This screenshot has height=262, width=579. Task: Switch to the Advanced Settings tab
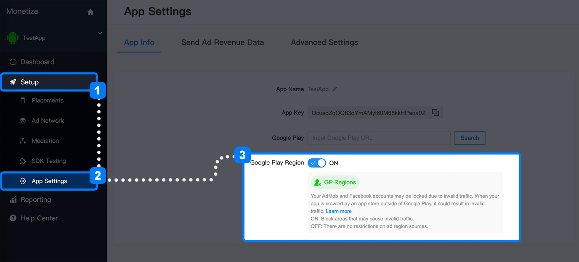pos(324,42)
